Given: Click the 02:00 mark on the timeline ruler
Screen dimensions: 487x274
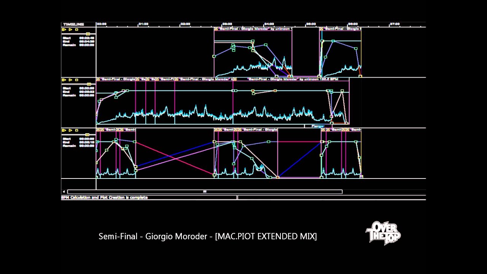Looking at the screenshot, I should tap(185, 24).
